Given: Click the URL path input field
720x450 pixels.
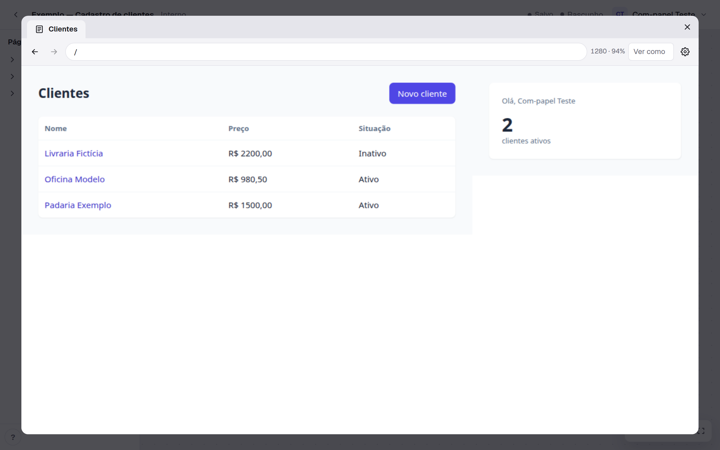Looking at the screenshot, I should click(326, 52).
